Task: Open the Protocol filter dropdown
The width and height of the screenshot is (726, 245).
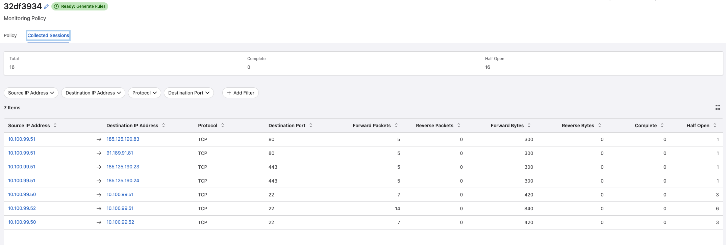Action: 144,93
